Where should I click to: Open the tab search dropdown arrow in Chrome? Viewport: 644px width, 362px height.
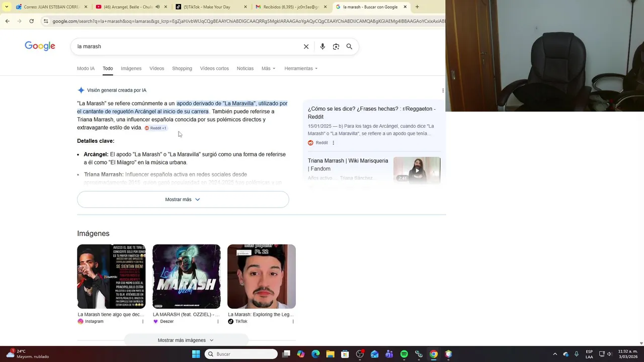[7, 7]
